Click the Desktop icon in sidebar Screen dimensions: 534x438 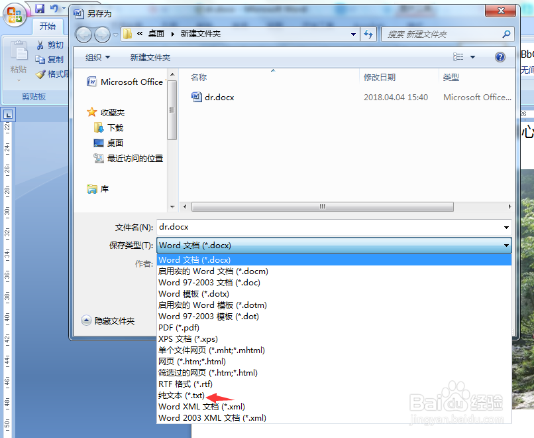(99, 143)
